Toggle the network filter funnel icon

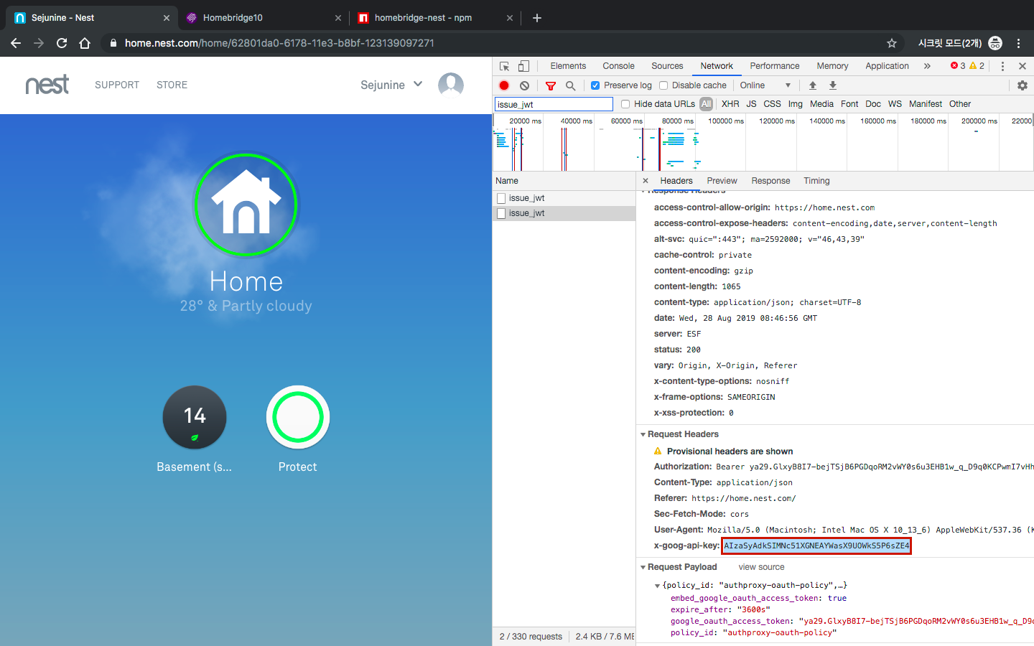(x=551, y=85)
